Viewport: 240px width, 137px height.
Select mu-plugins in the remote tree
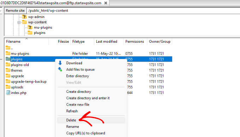(43, 28)
